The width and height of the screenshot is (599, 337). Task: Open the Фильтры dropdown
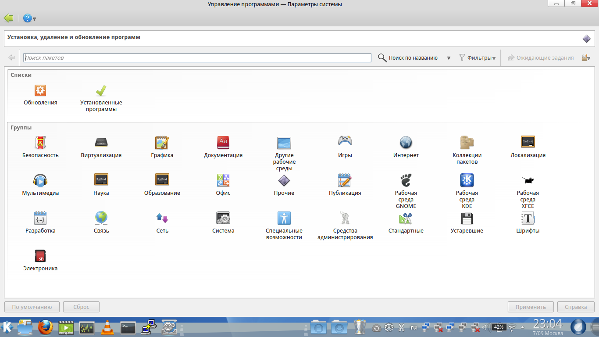[478, 58]
